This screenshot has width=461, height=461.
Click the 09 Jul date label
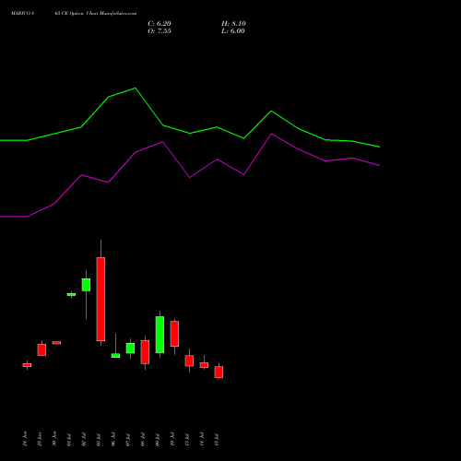(x=158, y=440)
